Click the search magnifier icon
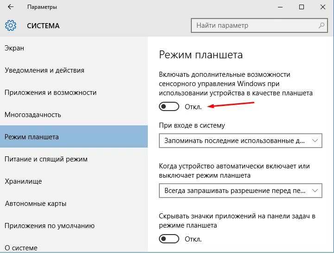 pyautogui.click(x=321, y=25)
